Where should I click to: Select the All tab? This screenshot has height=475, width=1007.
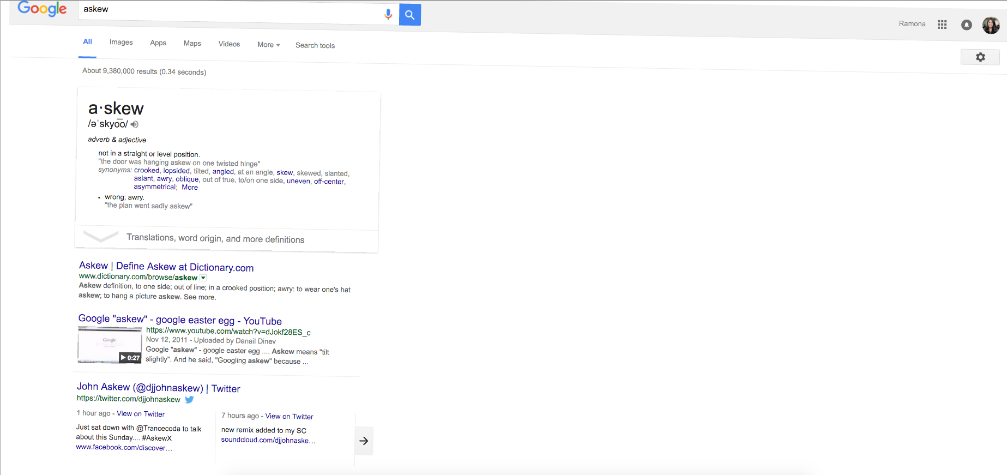(x=87, y=42)
